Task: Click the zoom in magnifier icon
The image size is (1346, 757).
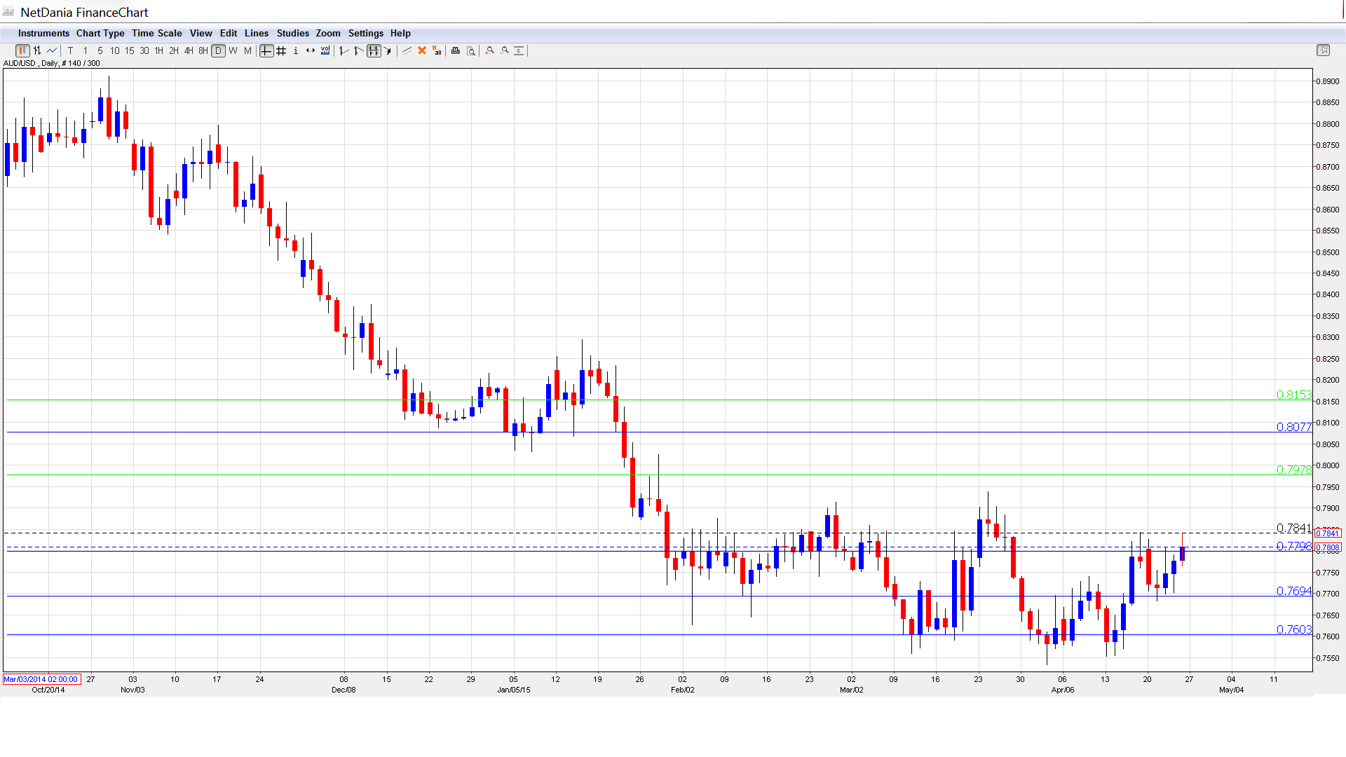Action: (490, 50)
